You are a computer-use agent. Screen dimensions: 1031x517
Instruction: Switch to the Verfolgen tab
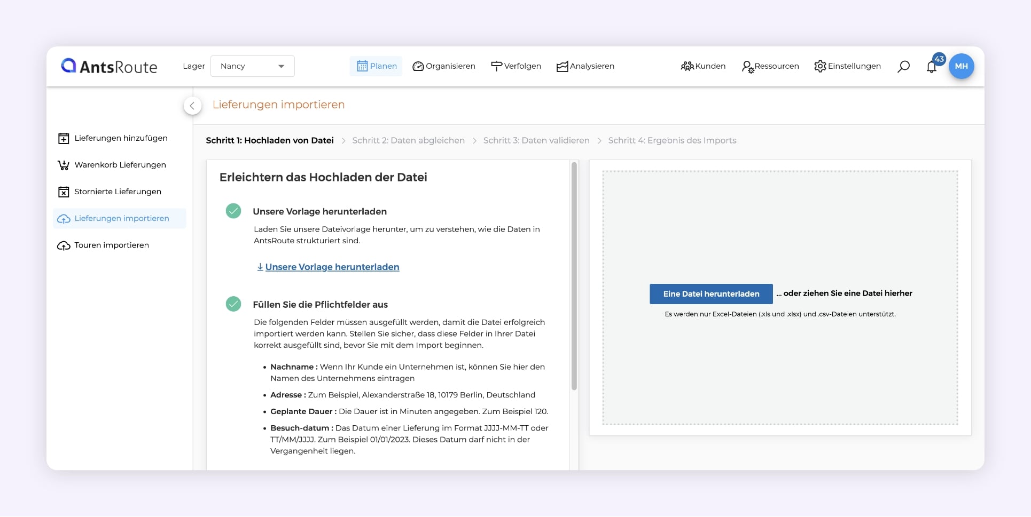(x=515, y=66)
